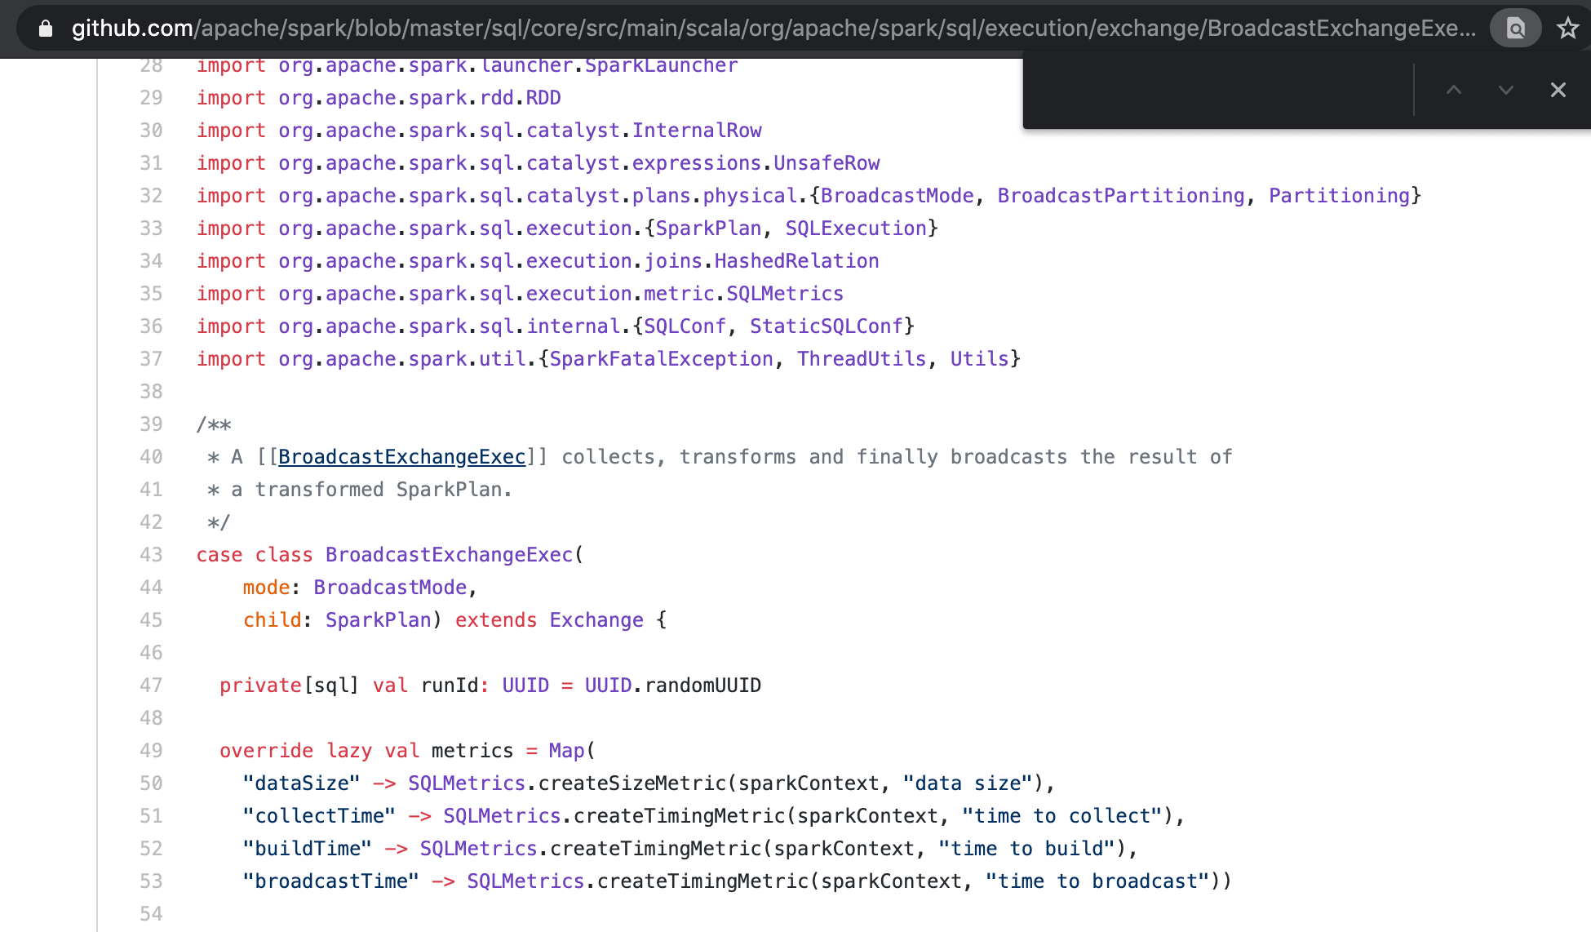
Task: Click child parameter on line 45
Action: (273, 620)
